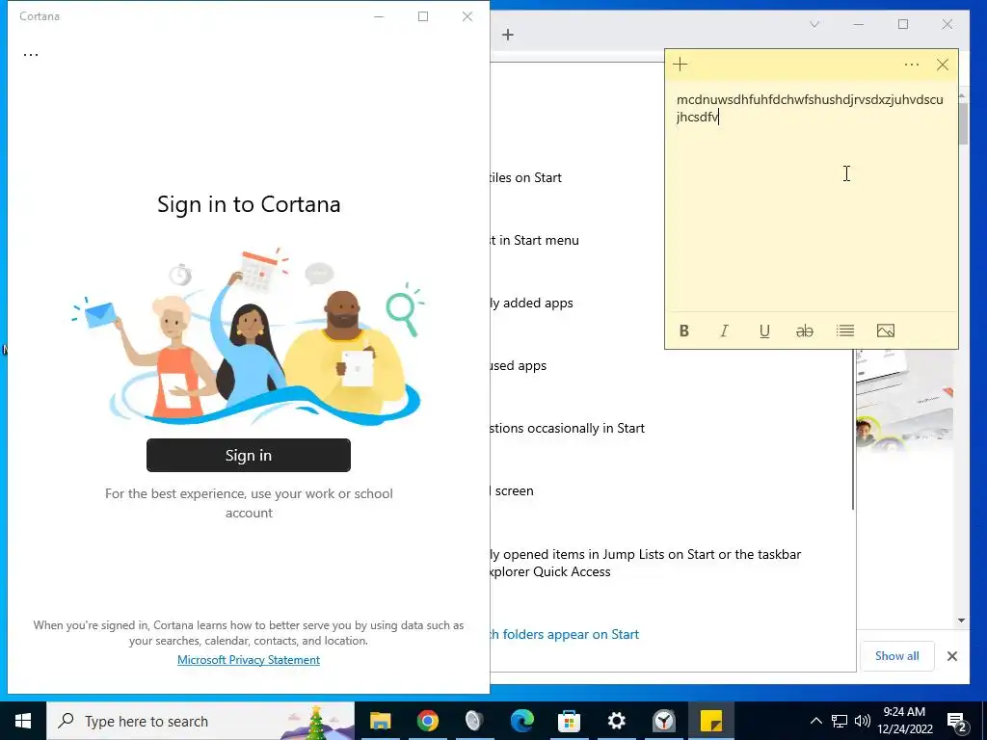Click the 'xplorer Quick Access' text line

(550, 572)
